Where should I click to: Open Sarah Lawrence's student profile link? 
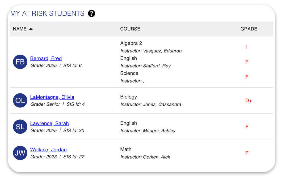(49, 123)
